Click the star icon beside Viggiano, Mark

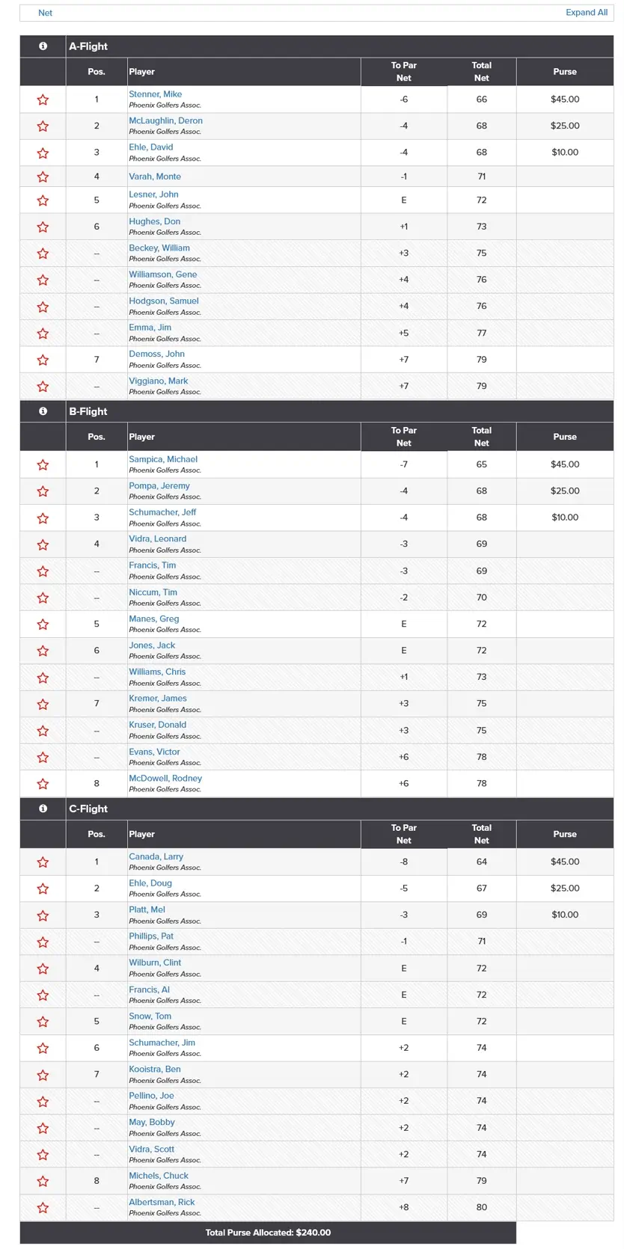point(43,387)
